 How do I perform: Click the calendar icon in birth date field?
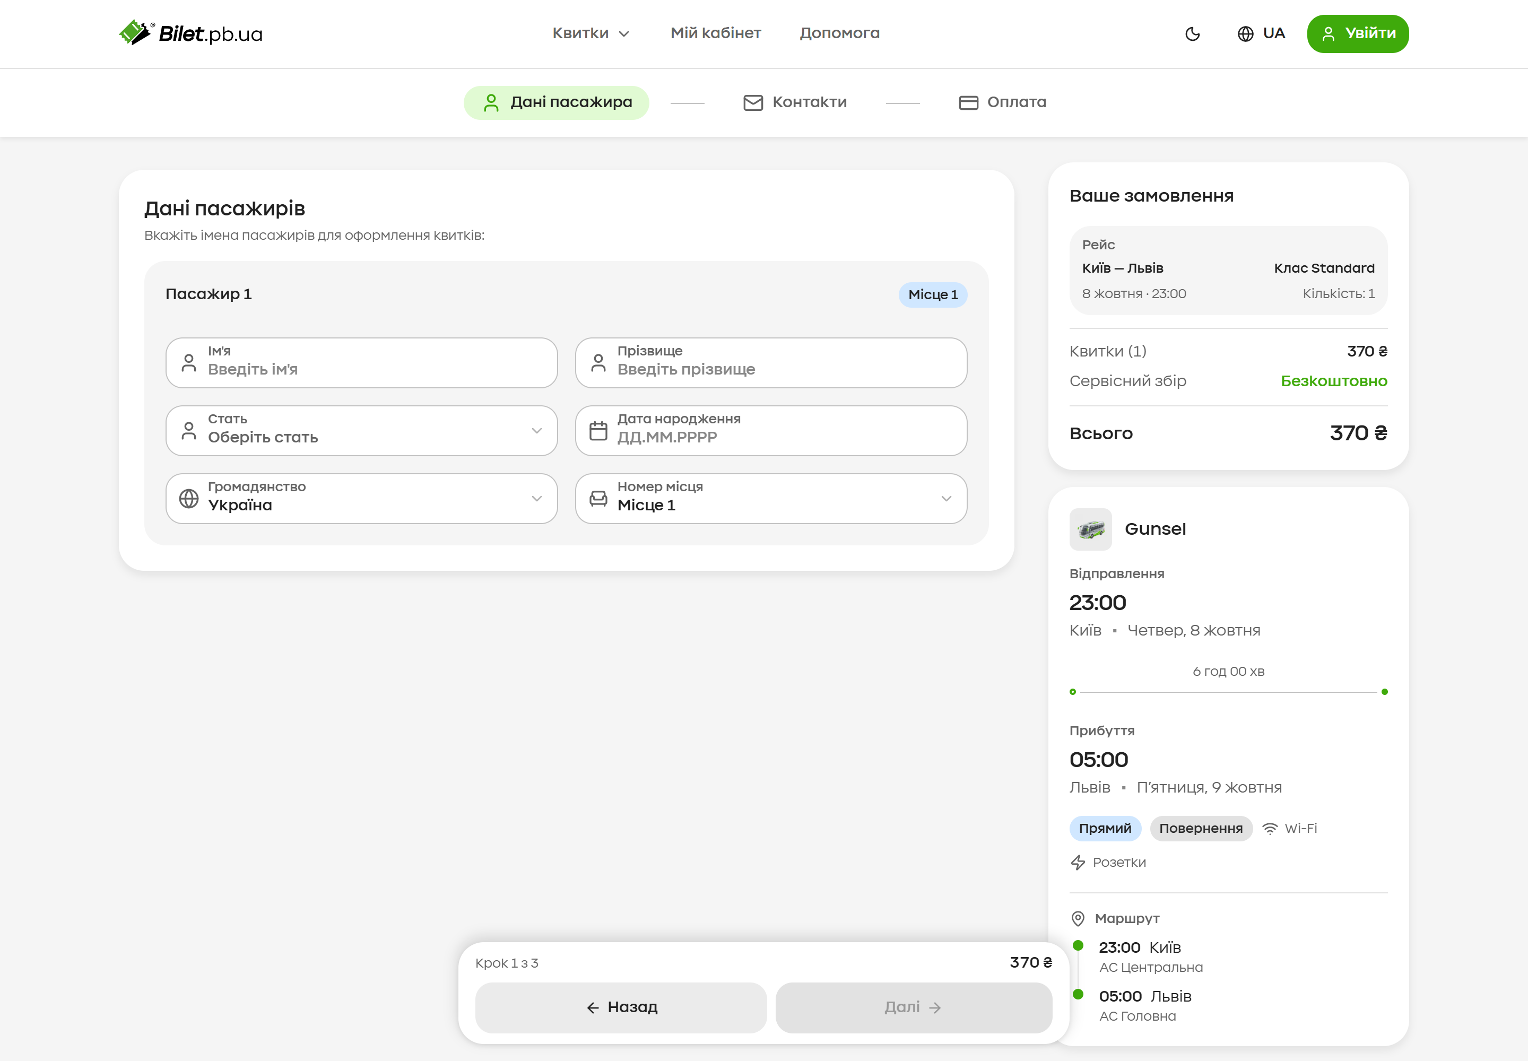click(598, 431)
